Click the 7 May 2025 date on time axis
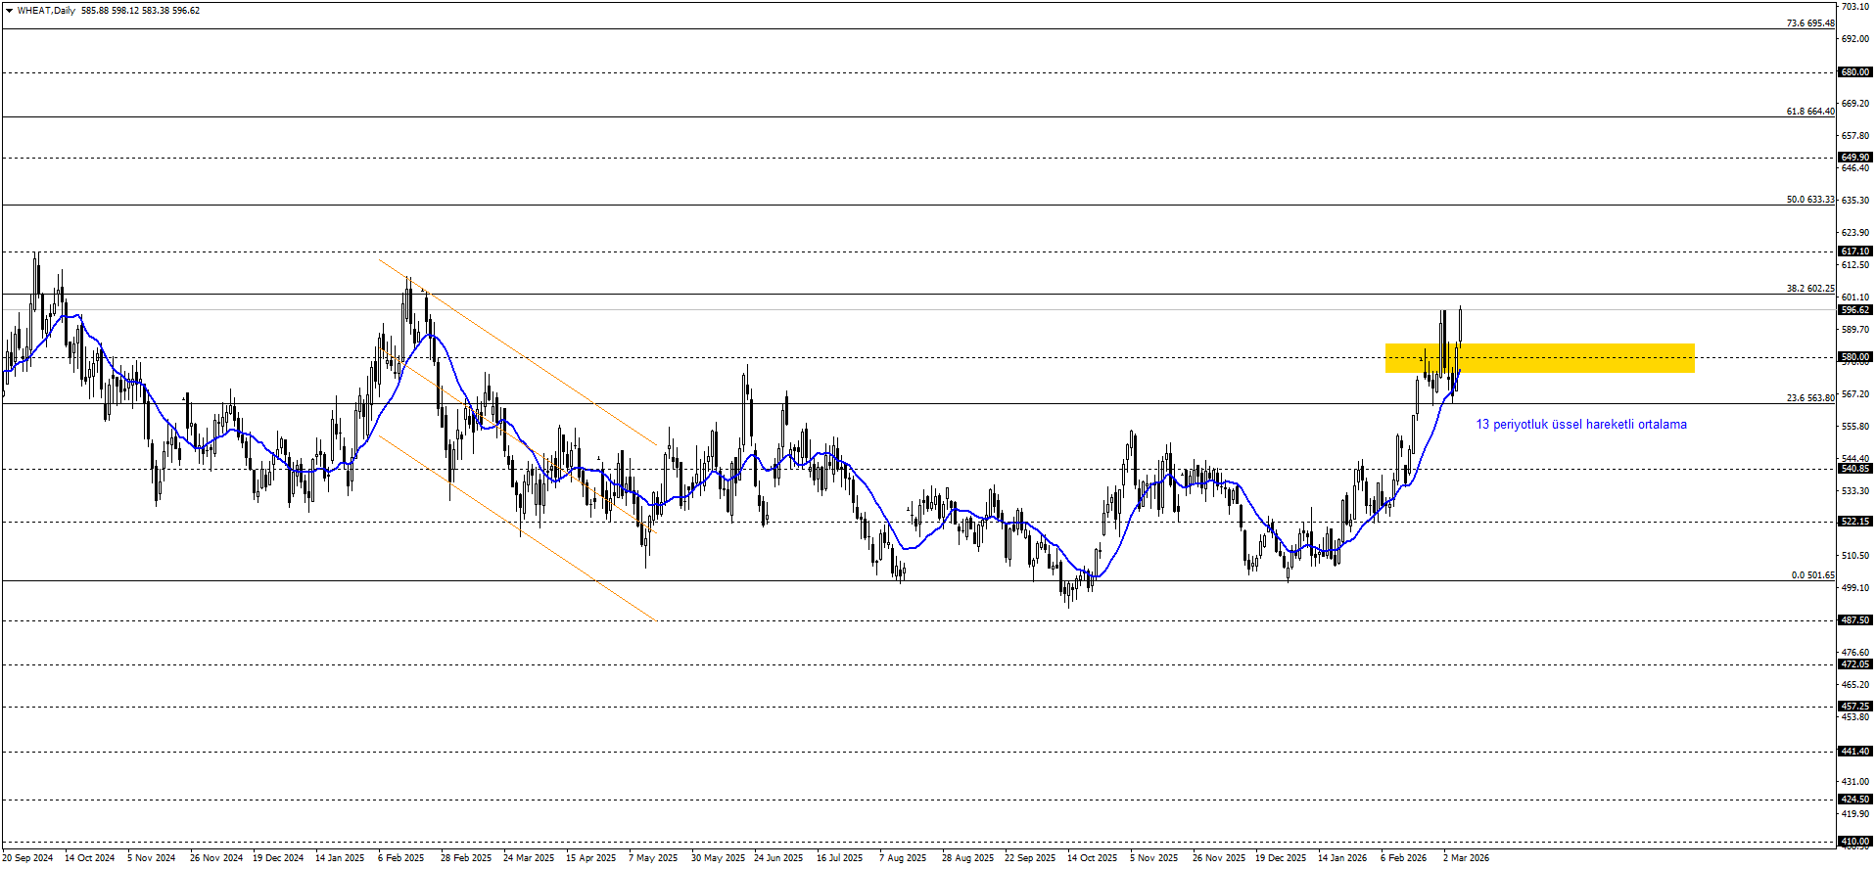1876x869 pixels. (653, 858)
